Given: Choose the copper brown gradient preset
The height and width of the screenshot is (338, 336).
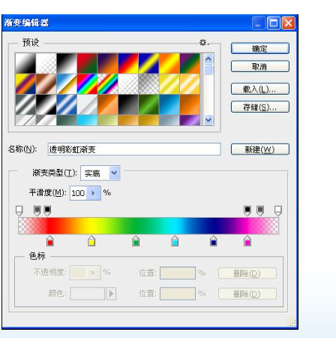Looking at the screenshot, I should (46, 84).
